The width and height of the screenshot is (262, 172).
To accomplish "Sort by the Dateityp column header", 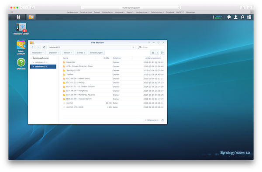I will pos(122,58).
